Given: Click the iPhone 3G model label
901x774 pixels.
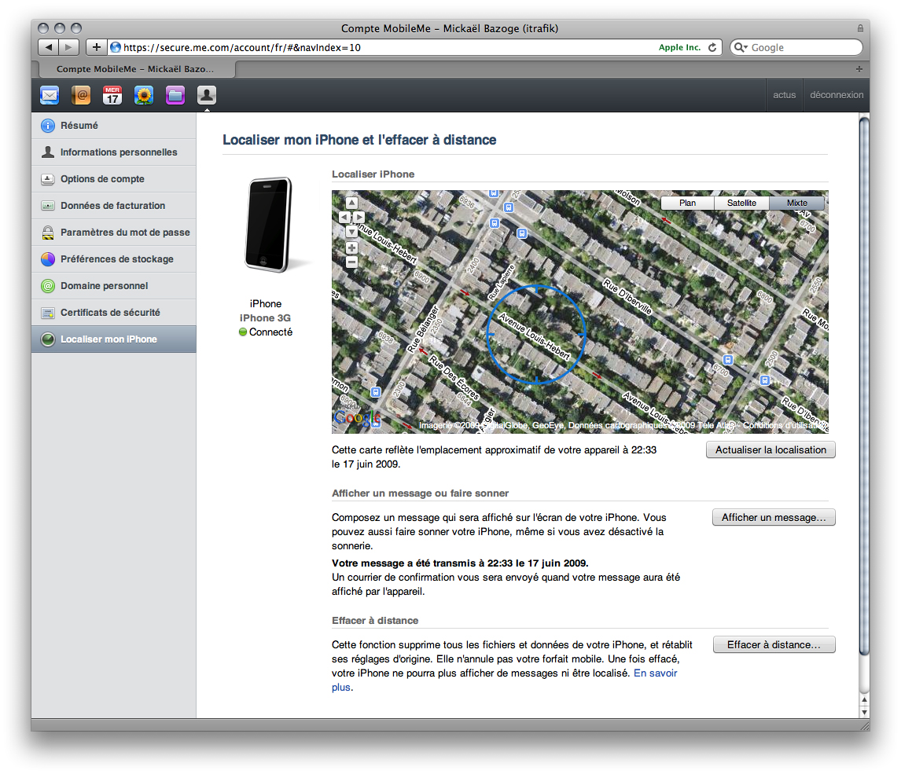Looking at the screenshot, I should click(265, 317).
